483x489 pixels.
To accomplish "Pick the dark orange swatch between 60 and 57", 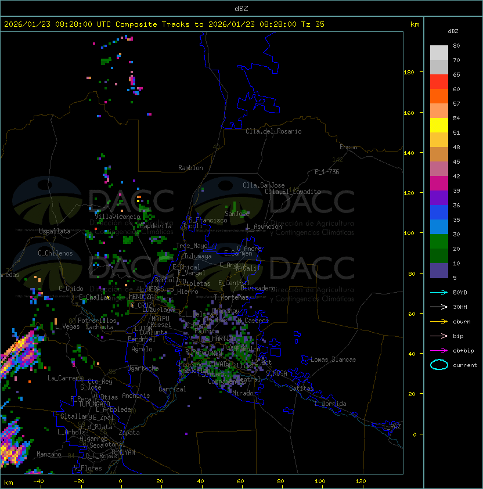I will coord(439,96).
